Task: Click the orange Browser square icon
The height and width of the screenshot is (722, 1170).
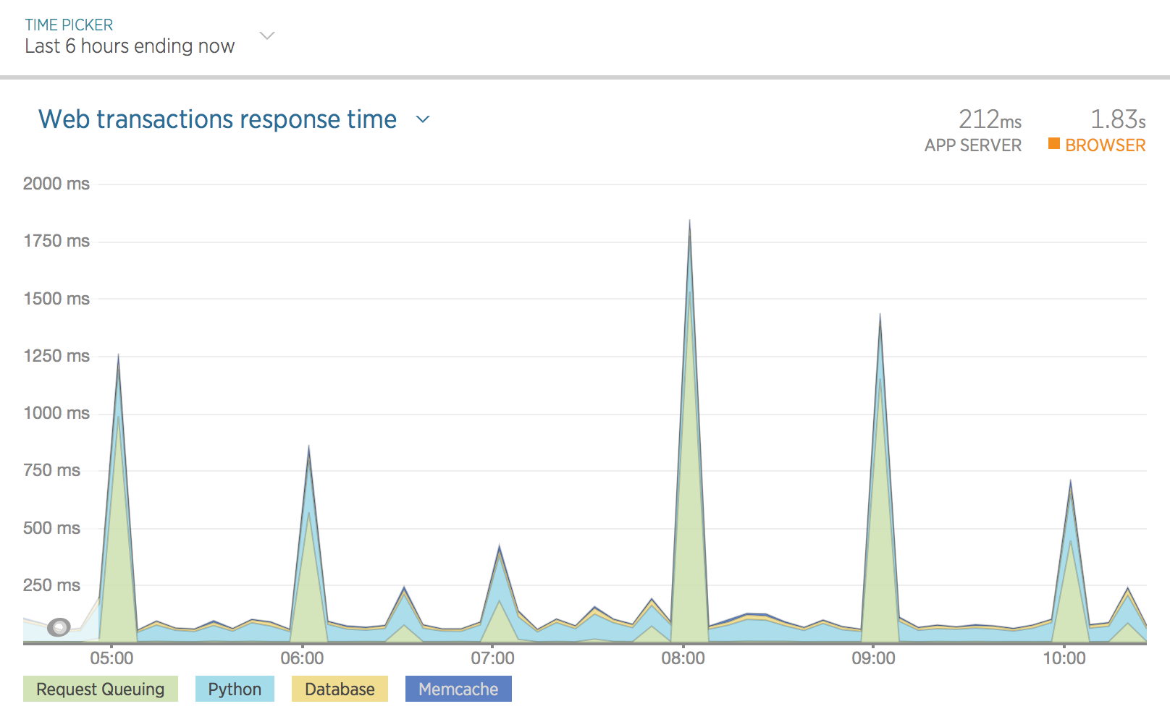Action: point(1054,144)
